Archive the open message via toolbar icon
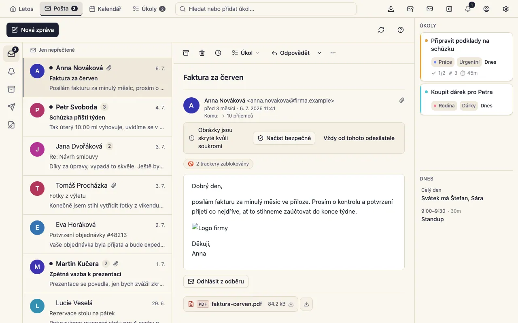 tap(186, 53)
